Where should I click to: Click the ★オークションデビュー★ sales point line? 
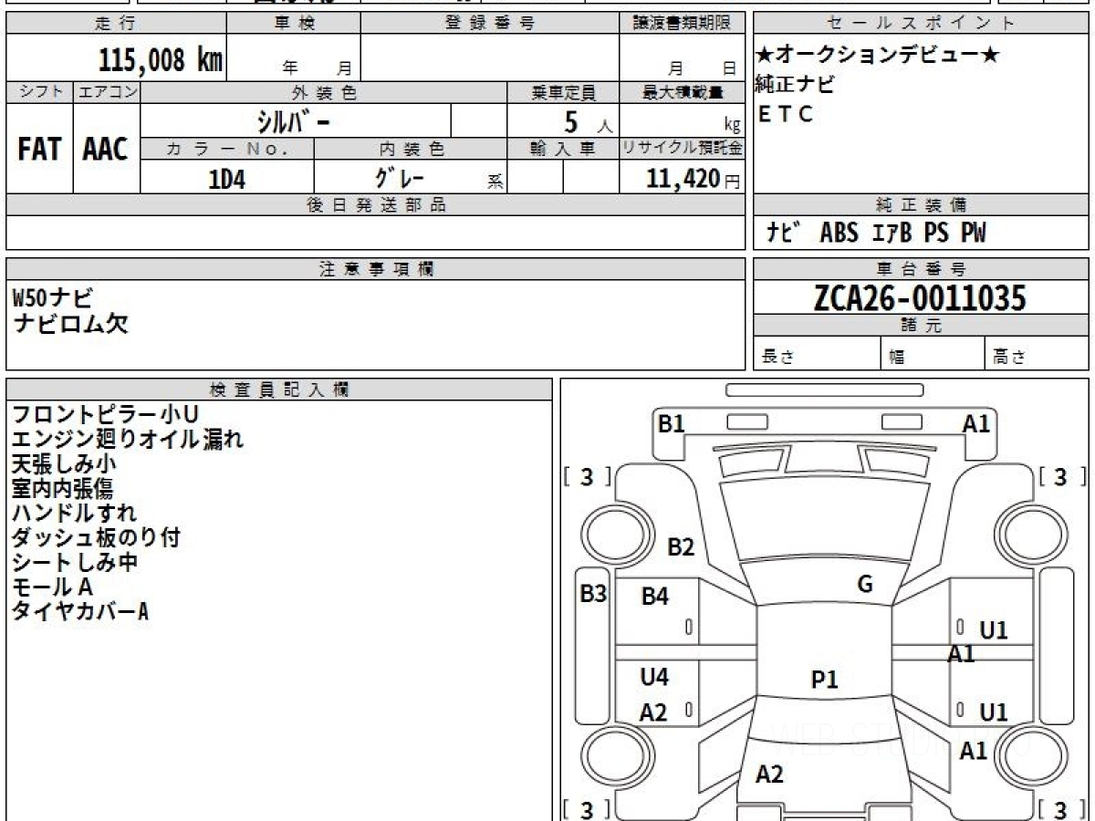click(x=878, y=55)
